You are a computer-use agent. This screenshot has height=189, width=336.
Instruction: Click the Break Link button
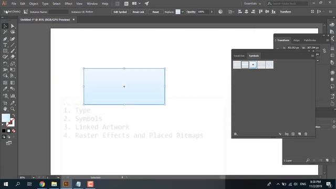138,12
